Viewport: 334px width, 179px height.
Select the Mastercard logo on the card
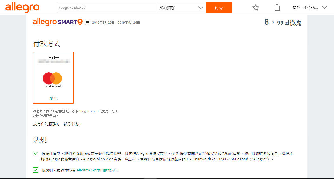point(52,80)
